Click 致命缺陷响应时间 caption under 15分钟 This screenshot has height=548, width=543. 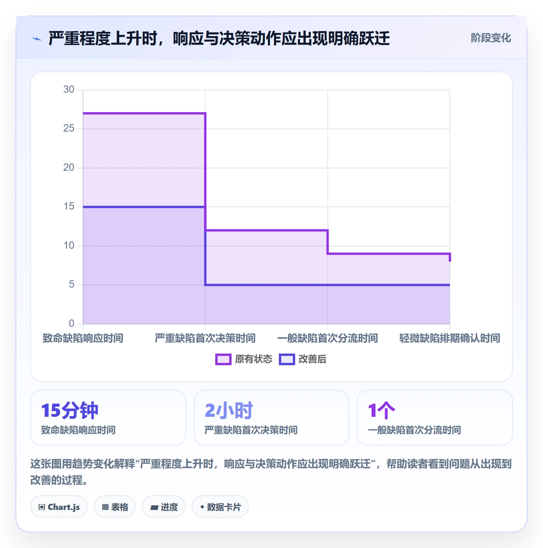78,430
